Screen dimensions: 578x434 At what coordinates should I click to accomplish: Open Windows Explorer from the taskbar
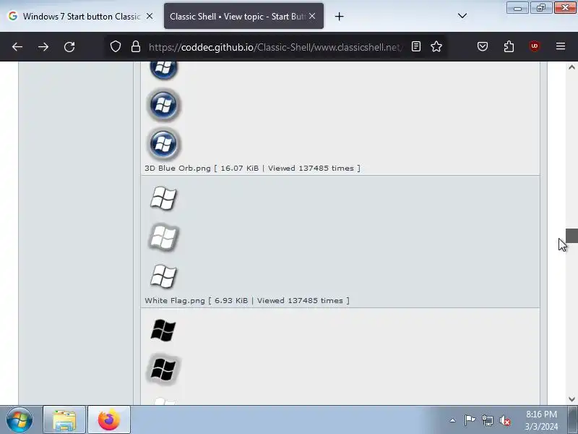[64, 420]
